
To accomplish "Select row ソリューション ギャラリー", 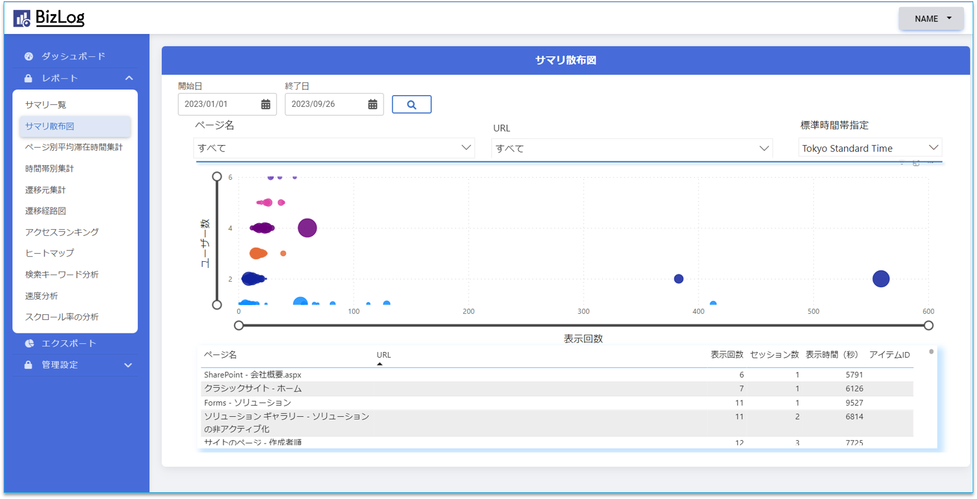I will coord(556,423).
